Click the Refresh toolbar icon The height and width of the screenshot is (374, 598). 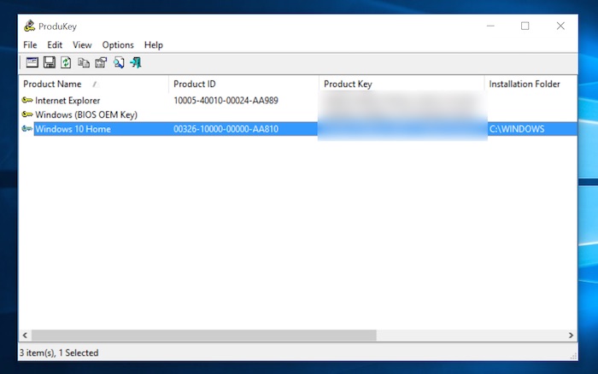click(66, 62)
